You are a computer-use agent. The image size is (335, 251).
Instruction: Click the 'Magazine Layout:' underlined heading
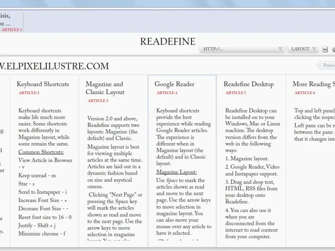176,172
